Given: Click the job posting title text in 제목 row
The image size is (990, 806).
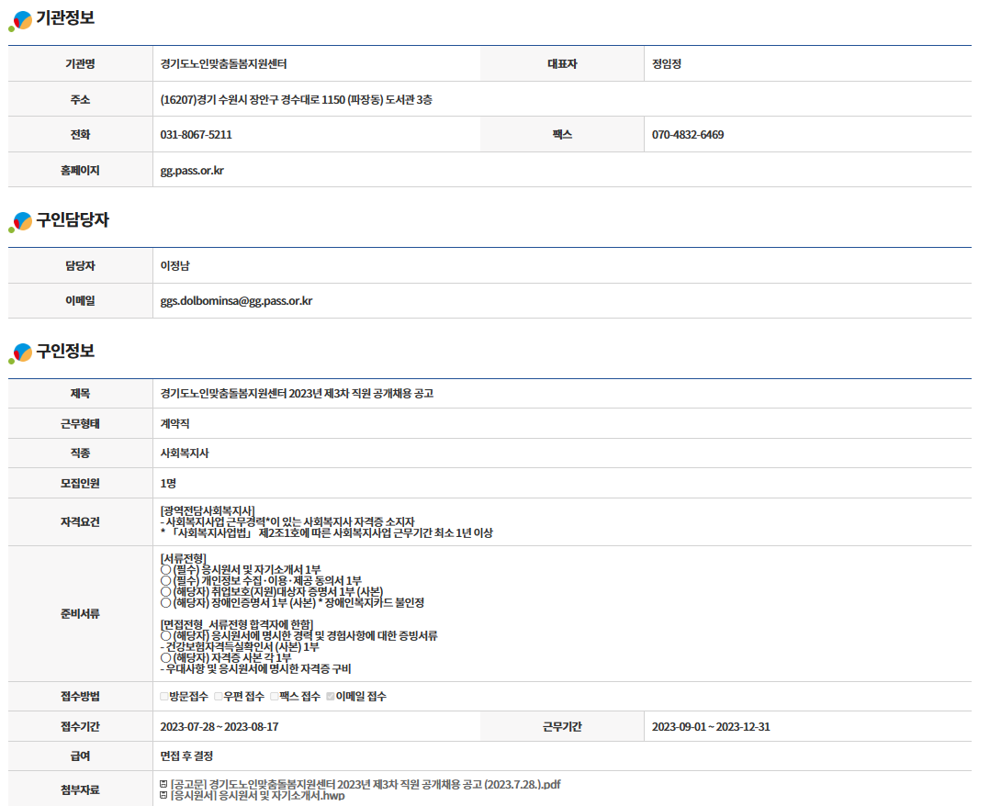Looking at the screenshot, I should [297, 393].
